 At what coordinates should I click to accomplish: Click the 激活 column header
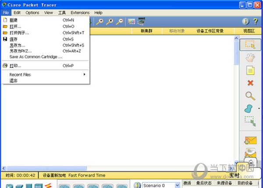pos(187,183)
